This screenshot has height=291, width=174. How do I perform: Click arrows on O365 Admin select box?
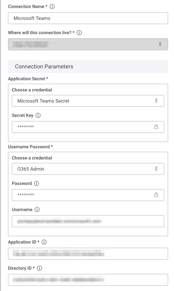[x=156, y=169]
